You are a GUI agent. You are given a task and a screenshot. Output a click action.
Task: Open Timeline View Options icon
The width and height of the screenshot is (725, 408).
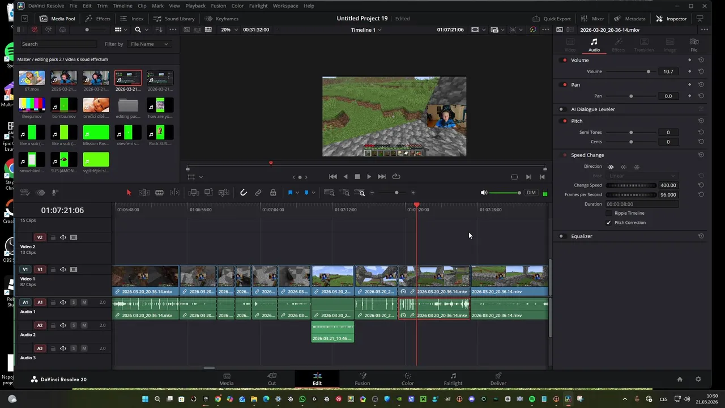click(24, 193)
